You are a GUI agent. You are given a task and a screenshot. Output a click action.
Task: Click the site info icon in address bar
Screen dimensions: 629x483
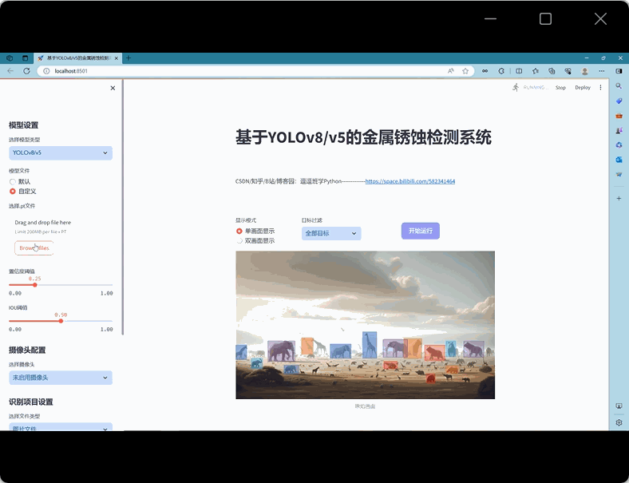point(46,71)
